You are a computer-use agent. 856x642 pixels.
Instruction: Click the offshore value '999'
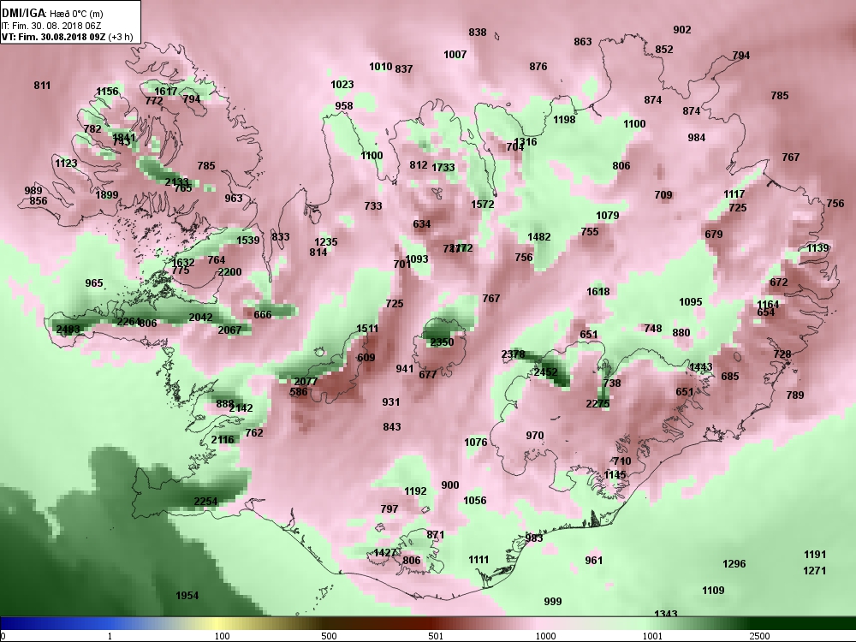pyautogui.click(x=552, y=602)
